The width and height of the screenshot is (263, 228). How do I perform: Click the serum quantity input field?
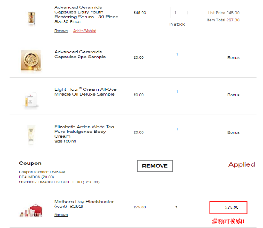coord(176,13)
